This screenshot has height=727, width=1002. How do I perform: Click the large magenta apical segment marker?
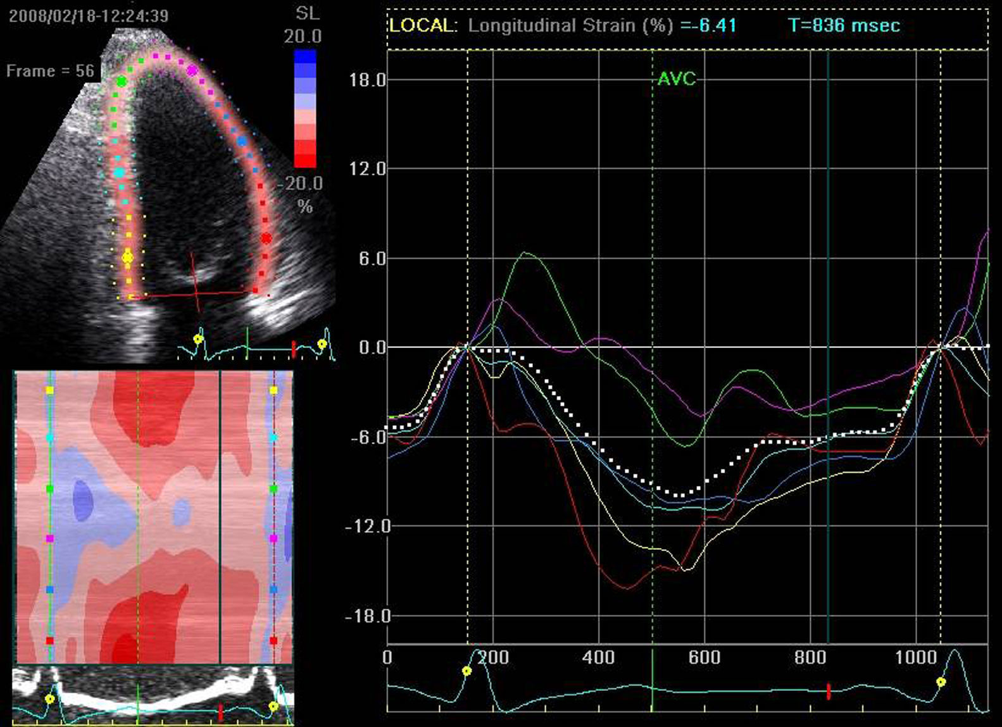click(x=192, y=70)
